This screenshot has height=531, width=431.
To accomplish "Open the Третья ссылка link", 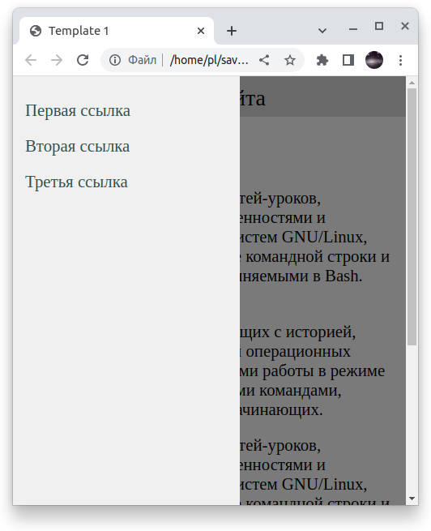I will coord(76,182).
